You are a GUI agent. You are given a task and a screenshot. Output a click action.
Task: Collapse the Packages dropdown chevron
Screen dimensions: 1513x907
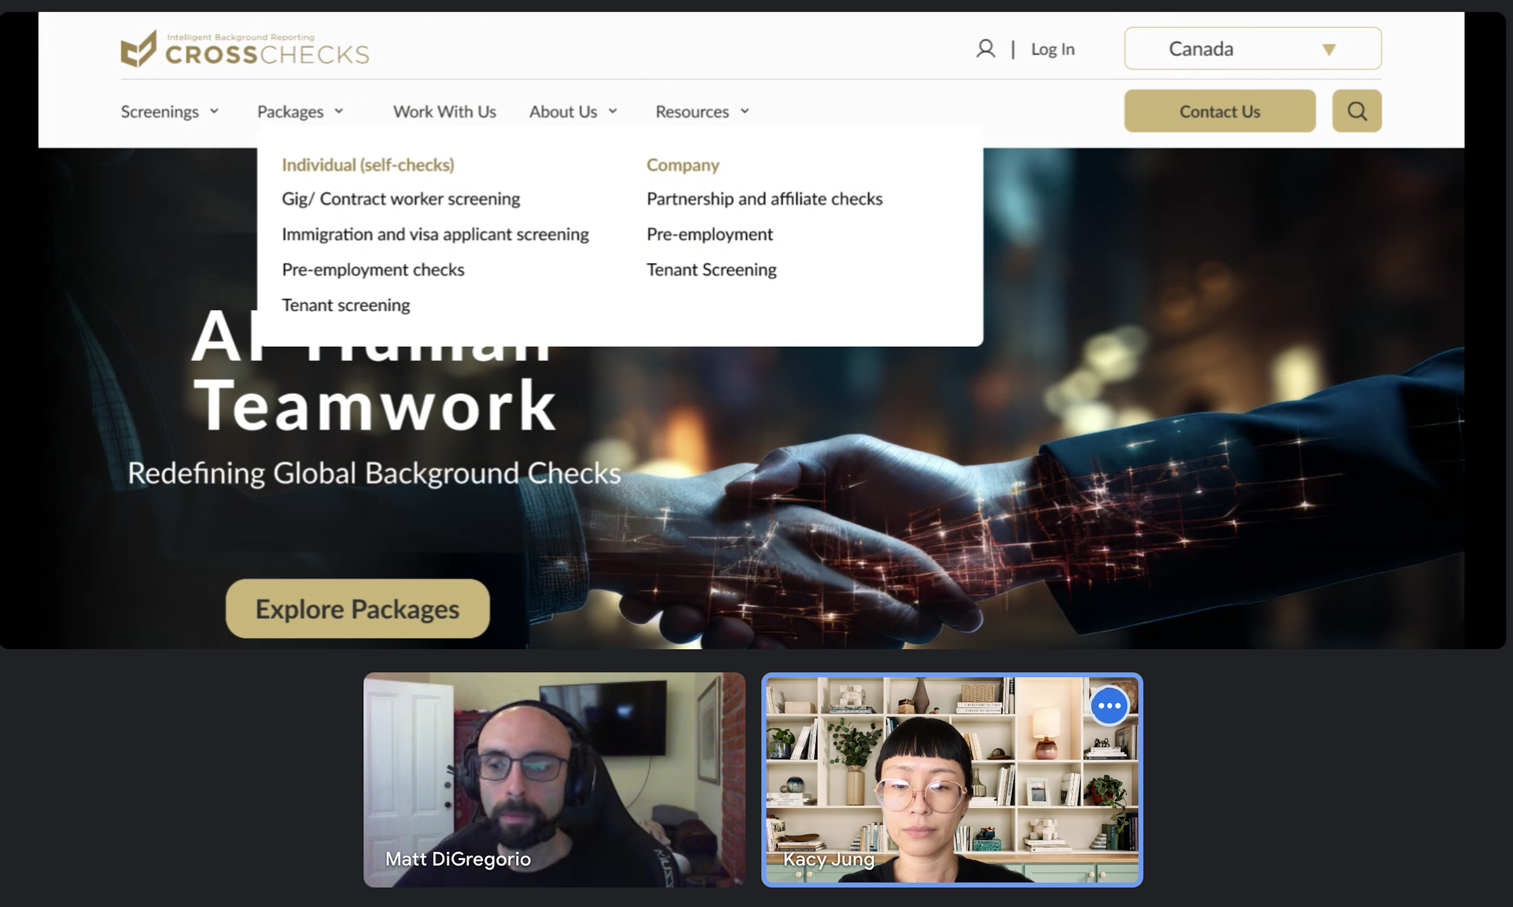(x=339, y=111)
